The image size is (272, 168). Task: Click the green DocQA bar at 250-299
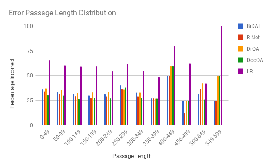(126, 106)
